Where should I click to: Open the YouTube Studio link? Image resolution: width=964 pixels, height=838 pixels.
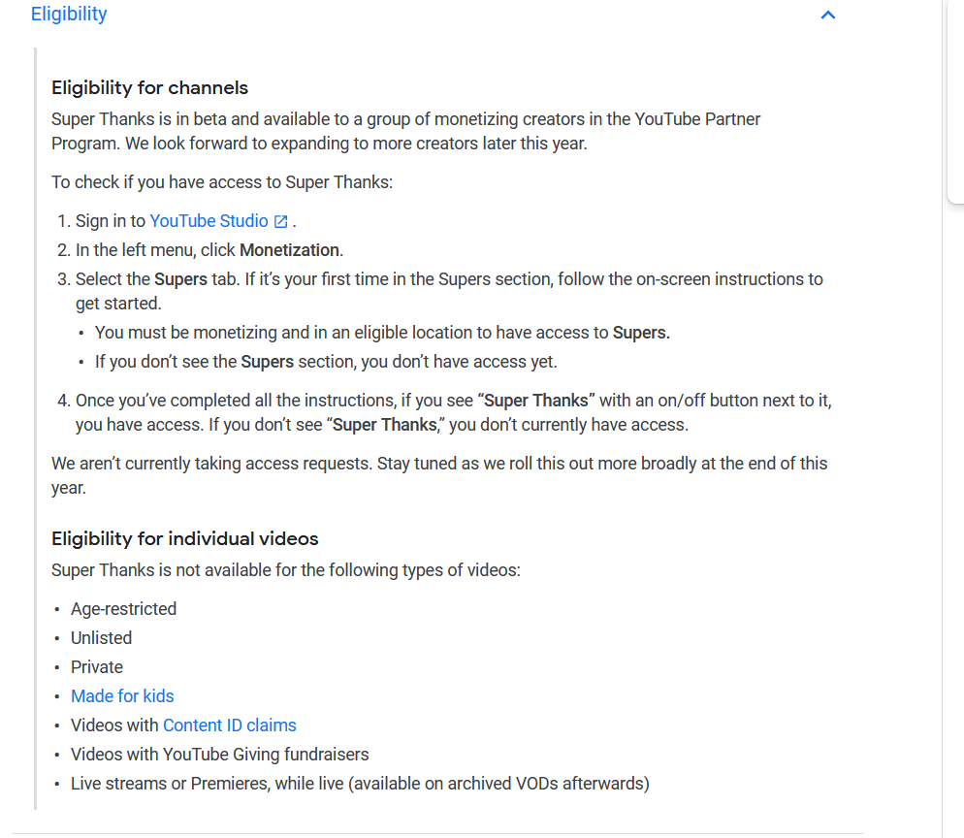(209, 221)
